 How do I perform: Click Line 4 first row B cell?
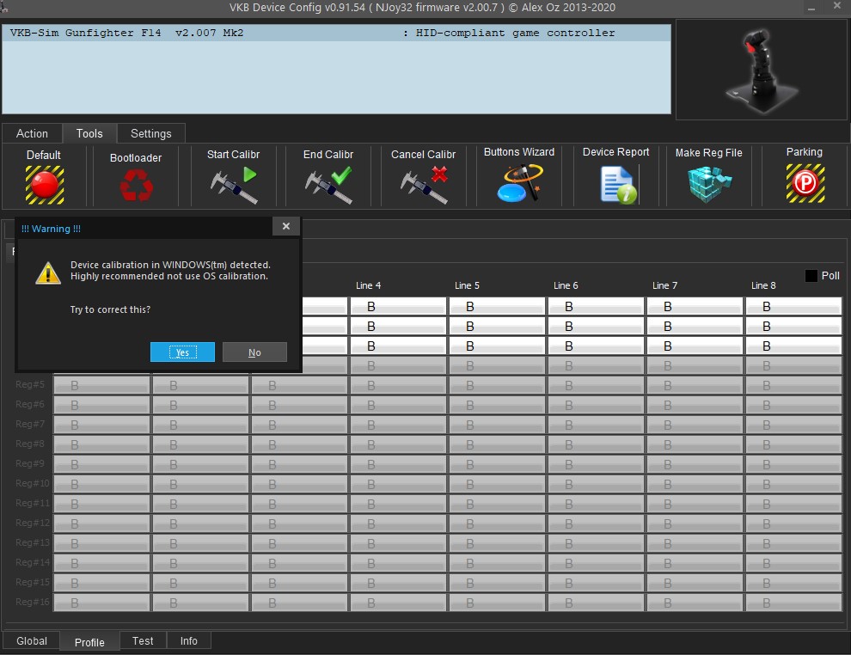click(x=398, y=307)
